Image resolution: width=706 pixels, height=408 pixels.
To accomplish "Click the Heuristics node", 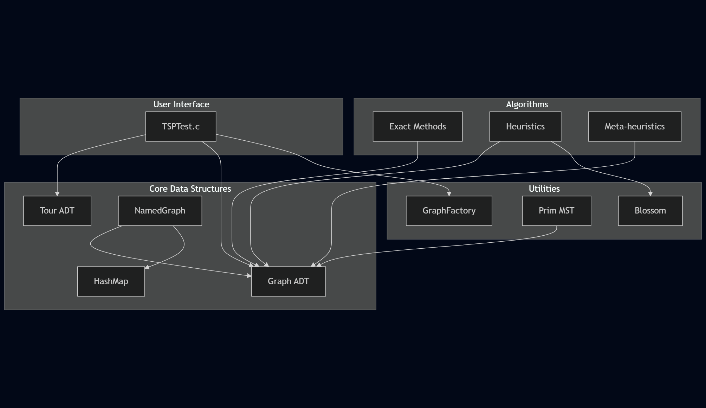I will point(525,127).
